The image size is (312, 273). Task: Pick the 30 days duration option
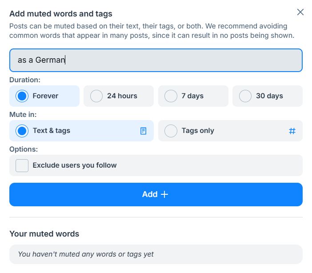click(245, 96)
